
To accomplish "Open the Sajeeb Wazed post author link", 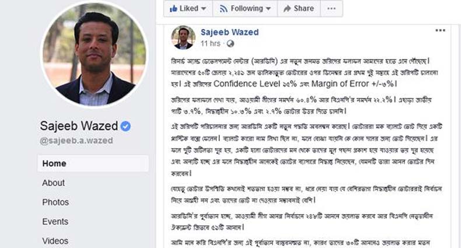I will 229,32.
